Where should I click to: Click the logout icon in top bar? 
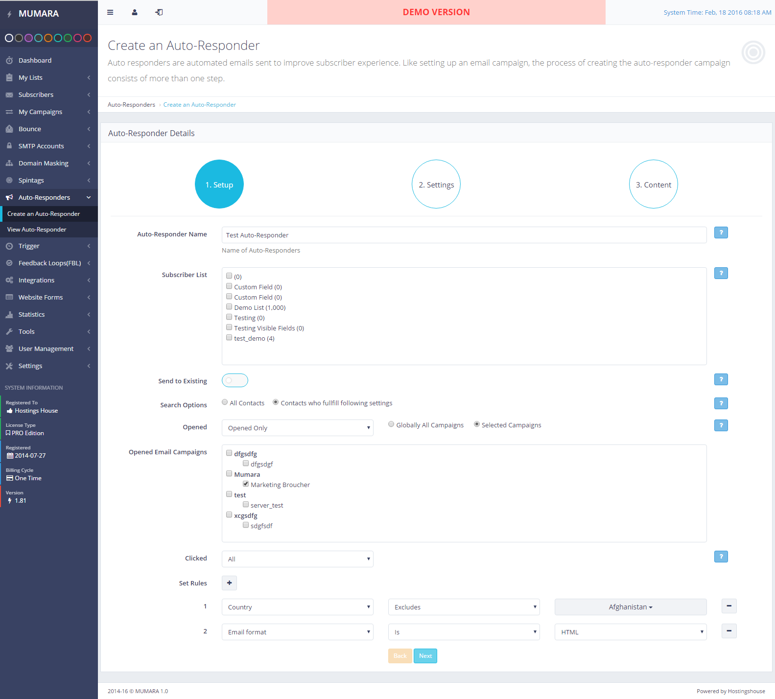pos(159,12)
